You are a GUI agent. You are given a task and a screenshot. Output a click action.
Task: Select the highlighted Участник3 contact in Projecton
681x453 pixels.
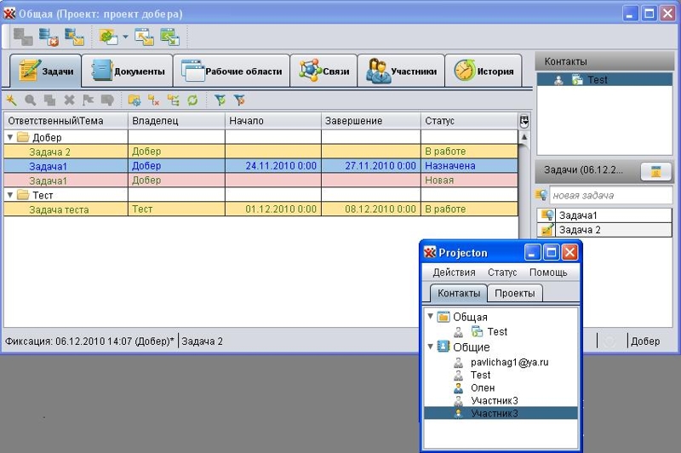pyautogui.click(x=501, y=413)
